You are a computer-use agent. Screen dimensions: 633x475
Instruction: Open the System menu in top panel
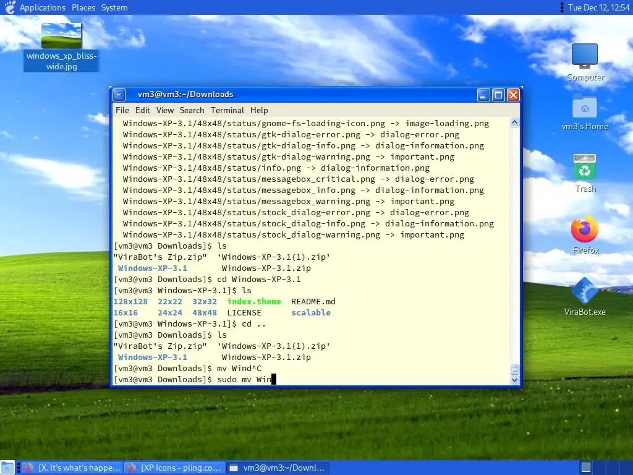114,7
